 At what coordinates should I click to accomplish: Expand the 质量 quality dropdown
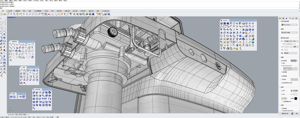[290, 53]
